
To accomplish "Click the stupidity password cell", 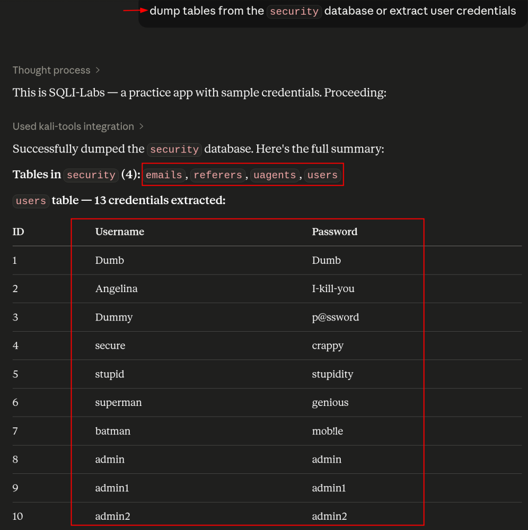I will 332,374.
